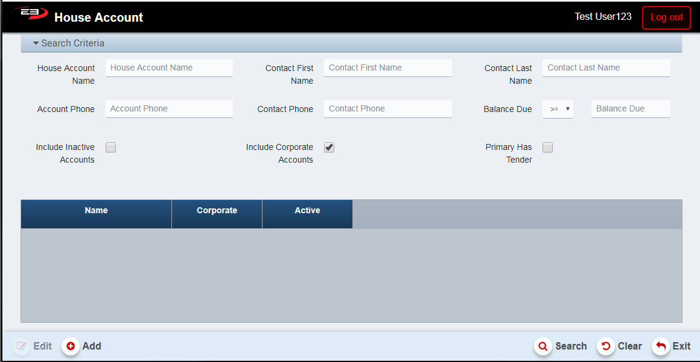Collapse the Search Criteria panel
This screenshot has width=700, height=362.
coord(69,43)
